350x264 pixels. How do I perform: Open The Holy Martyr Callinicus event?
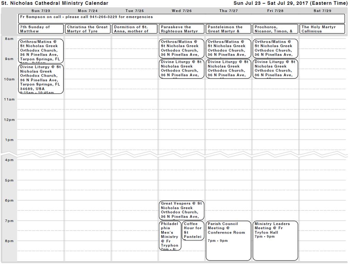[x=322, y=29]
